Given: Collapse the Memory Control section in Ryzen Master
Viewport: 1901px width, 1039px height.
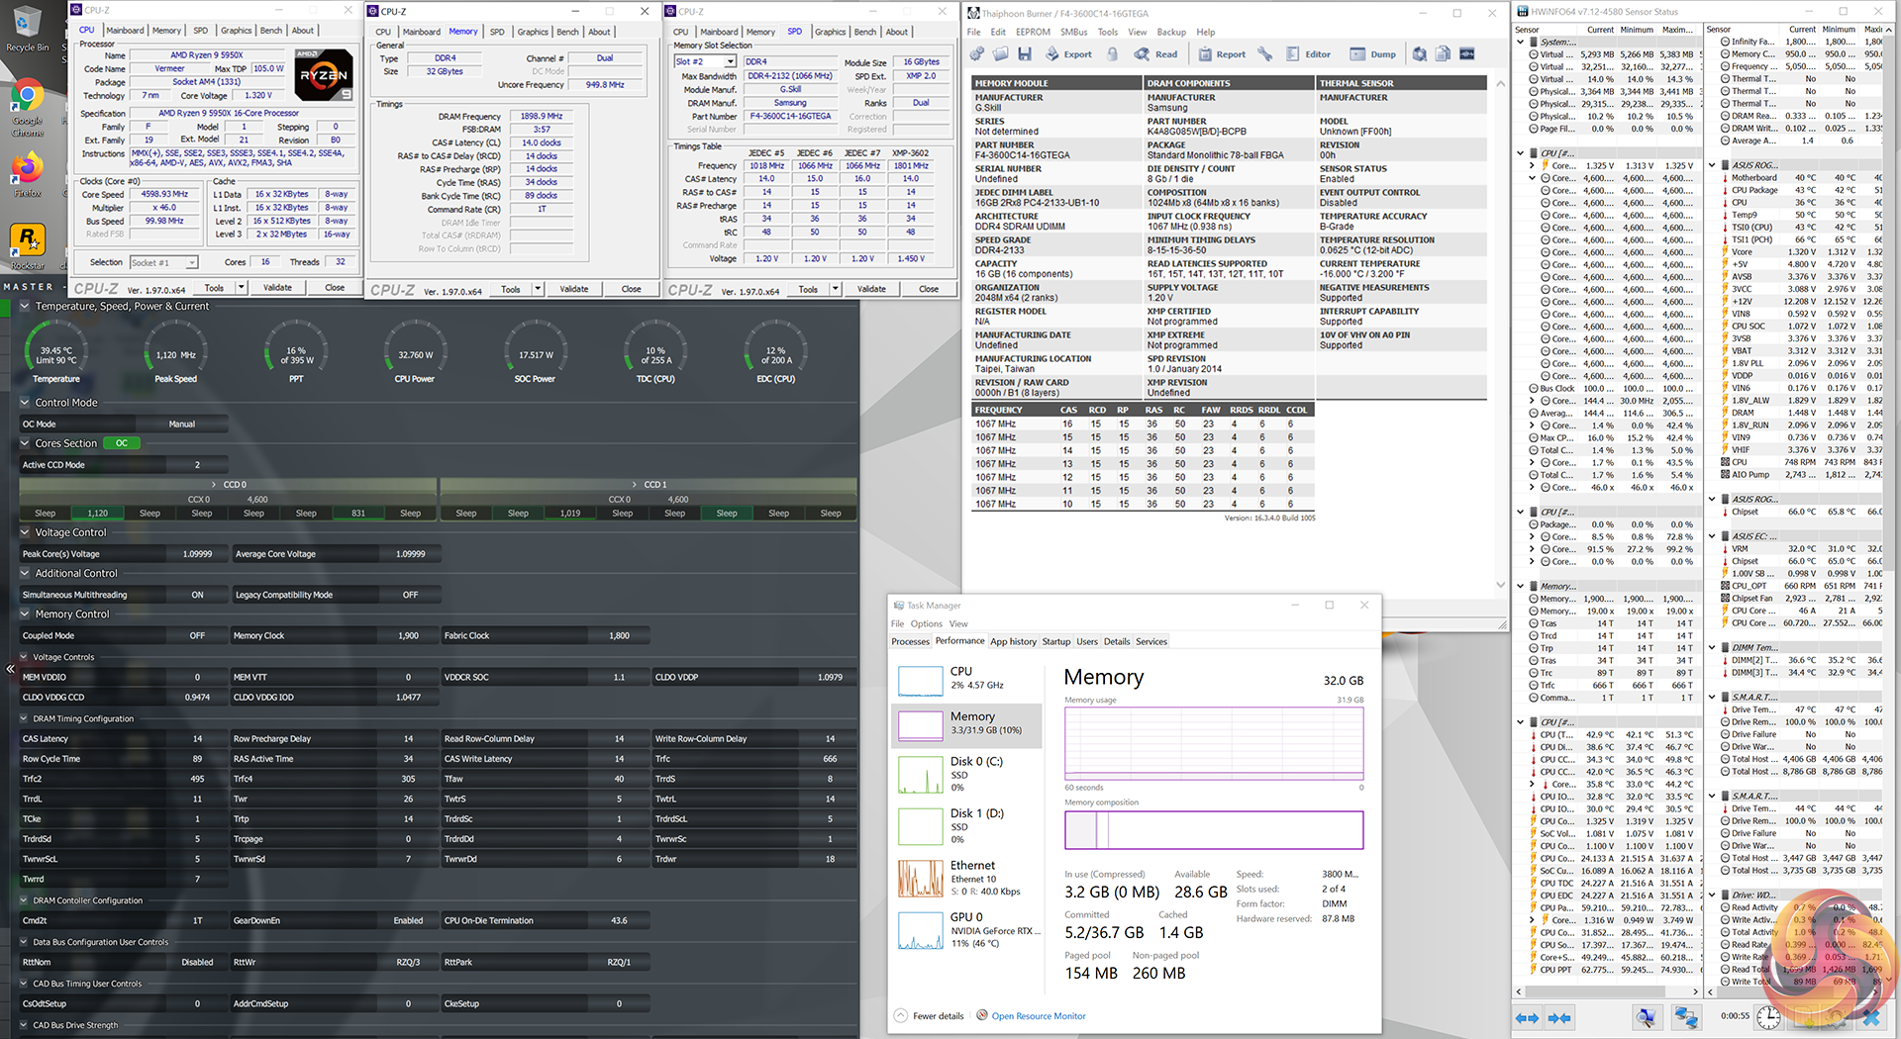Looking at the screenshot, I should (x=26, y=614).
